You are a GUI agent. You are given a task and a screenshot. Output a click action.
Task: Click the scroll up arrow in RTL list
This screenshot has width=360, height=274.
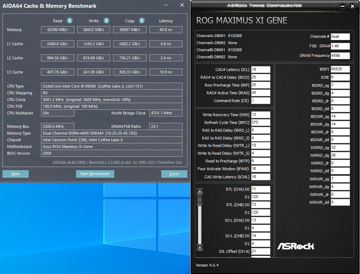click(200, 191)
